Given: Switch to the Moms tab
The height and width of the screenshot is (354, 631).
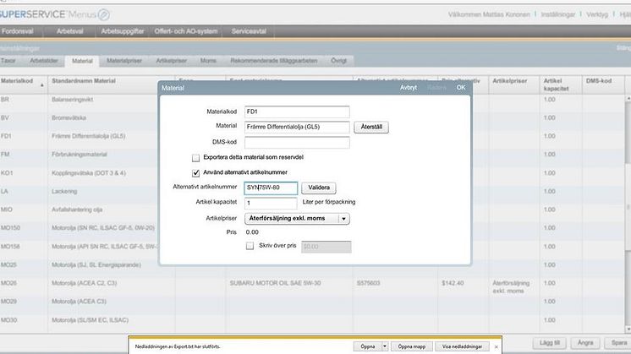Looking at the screenshot, I should [208, 61].
